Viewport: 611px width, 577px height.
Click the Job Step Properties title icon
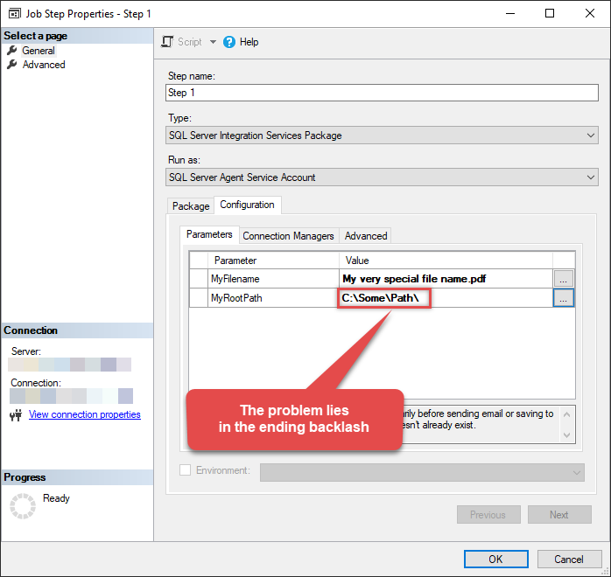point(15,14)
